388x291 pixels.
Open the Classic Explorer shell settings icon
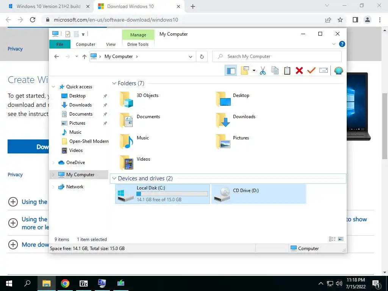[x=338, y=71]
